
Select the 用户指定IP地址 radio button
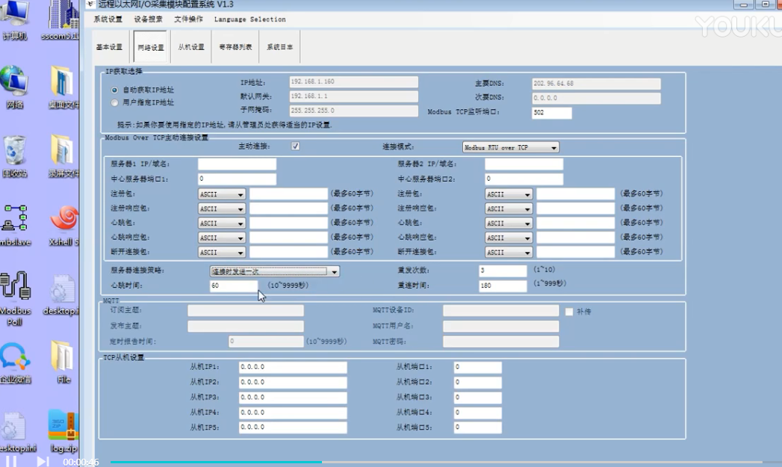click(x=115, y=102)
